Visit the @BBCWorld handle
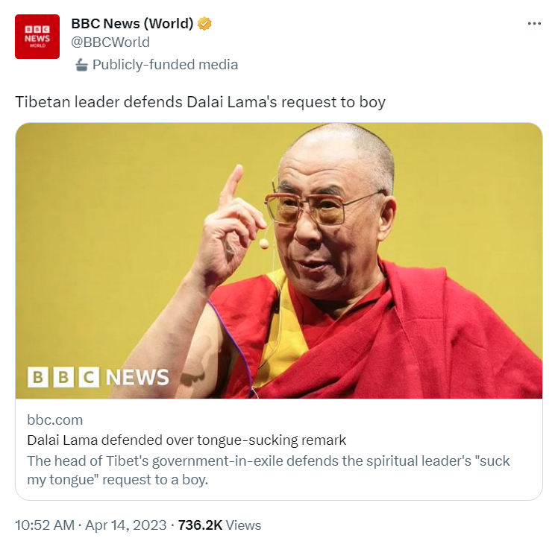Screen dimensions: 558x538 point(110,42)
